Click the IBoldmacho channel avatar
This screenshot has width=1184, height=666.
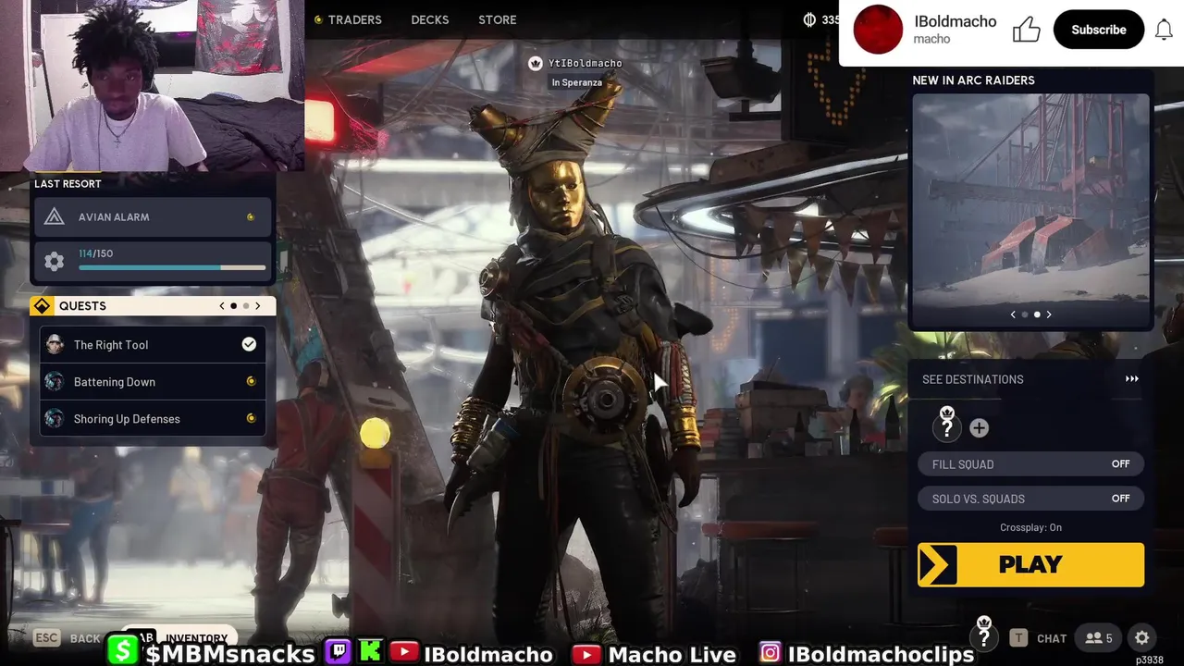pyautogui.click(x=878, y=30)
